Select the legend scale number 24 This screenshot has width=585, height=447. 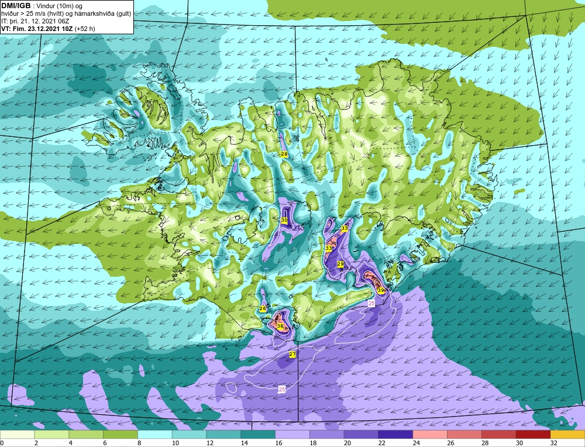click(x=417, y=443)
